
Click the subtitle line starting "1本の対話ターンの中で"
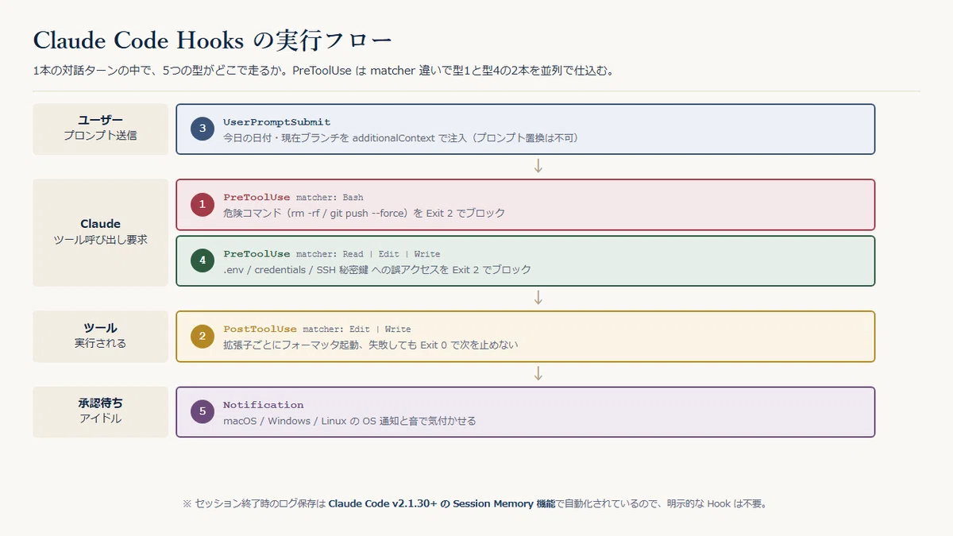click(324, 71)
